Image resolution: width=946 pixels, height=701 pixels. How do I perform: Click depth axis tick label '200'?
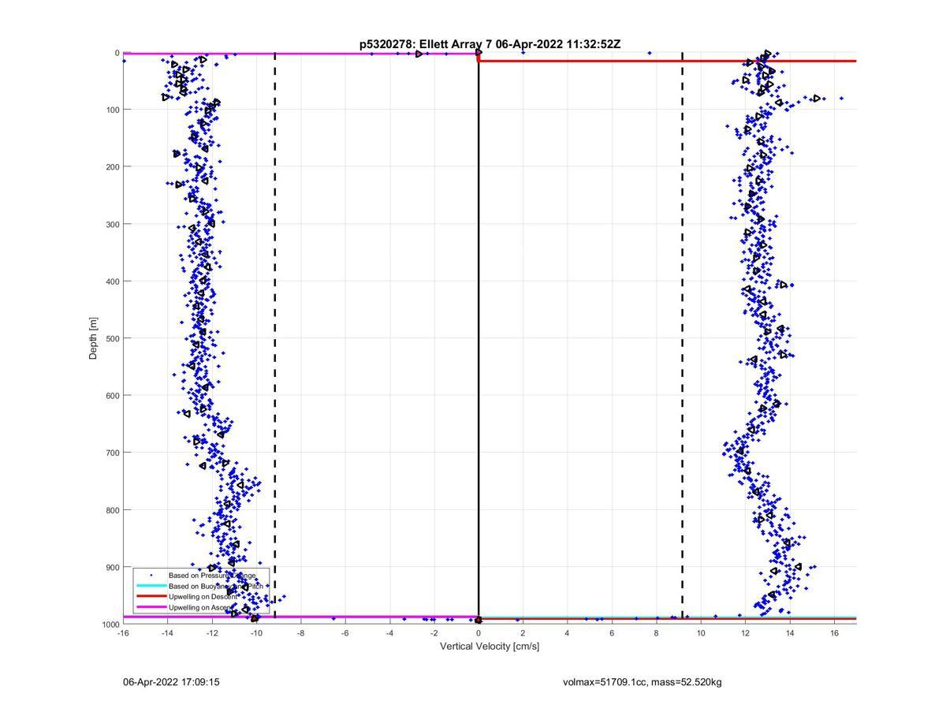pos(112,167)
